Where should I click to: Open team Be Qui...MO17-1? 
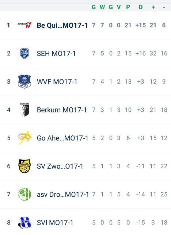coord(62,25)
